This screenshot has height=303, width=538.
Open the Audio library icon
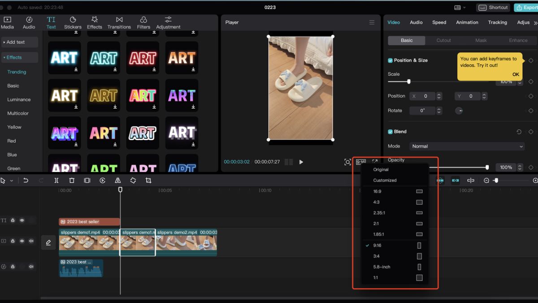(29, 22)
